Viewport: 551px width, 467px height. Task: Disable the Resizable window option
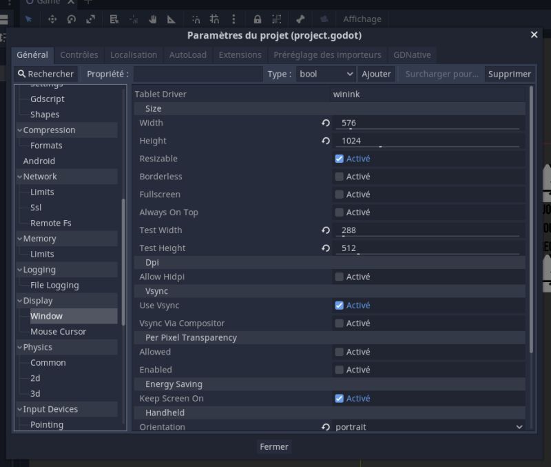click(339, 158)
